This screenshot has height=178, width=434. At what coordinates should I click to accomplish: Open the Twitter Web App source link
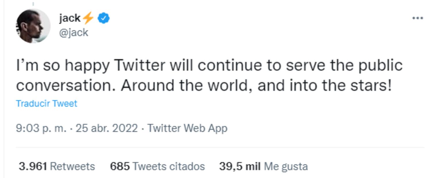[187, 128]
